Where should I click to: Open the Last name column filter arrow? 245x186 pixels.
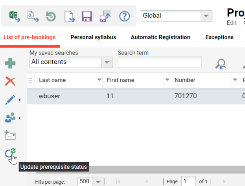click(x=99, y=80)
